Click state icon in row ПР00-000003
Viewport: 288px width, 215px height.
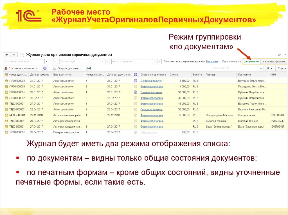(x=136, y=86)
